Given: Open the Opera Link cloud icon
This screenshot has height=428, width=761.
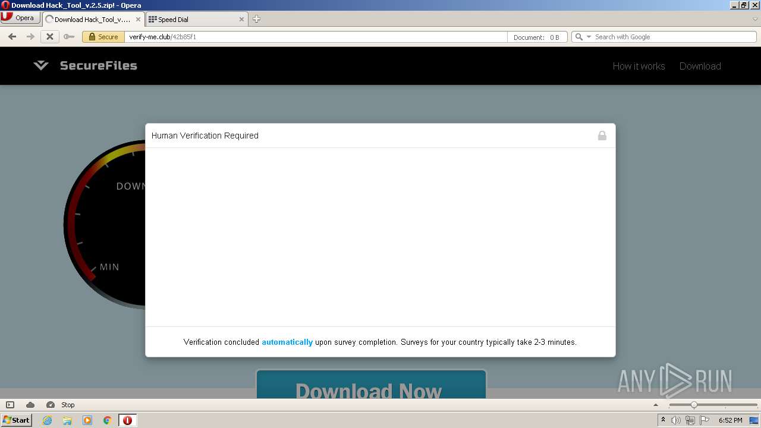Looking at the screenshot, I should [x=30, y=405].
